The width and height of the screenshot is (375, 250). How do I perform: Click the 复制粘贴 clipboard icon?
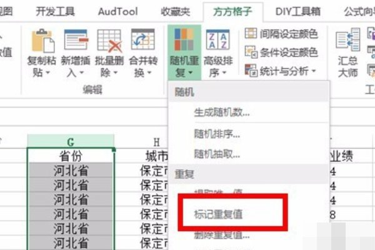pos(43,41)
